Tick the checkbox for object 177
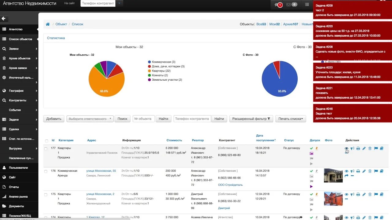The width and height of the screenshot is (392, 220). click(46, 149)
